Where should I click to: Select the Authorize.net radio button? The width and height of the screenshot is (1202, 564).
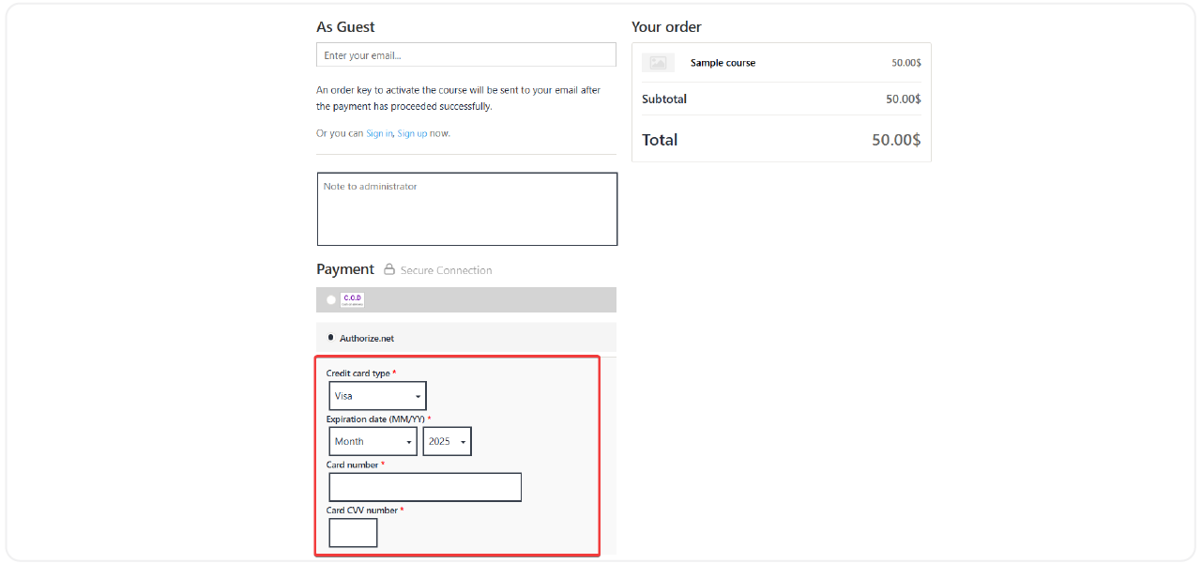click(x=329, y=337)
